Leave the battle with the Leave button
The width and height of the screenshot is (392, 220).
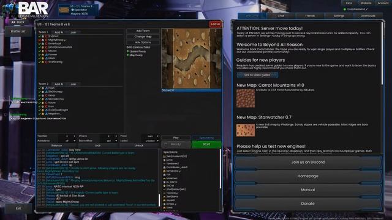(215, 24)
